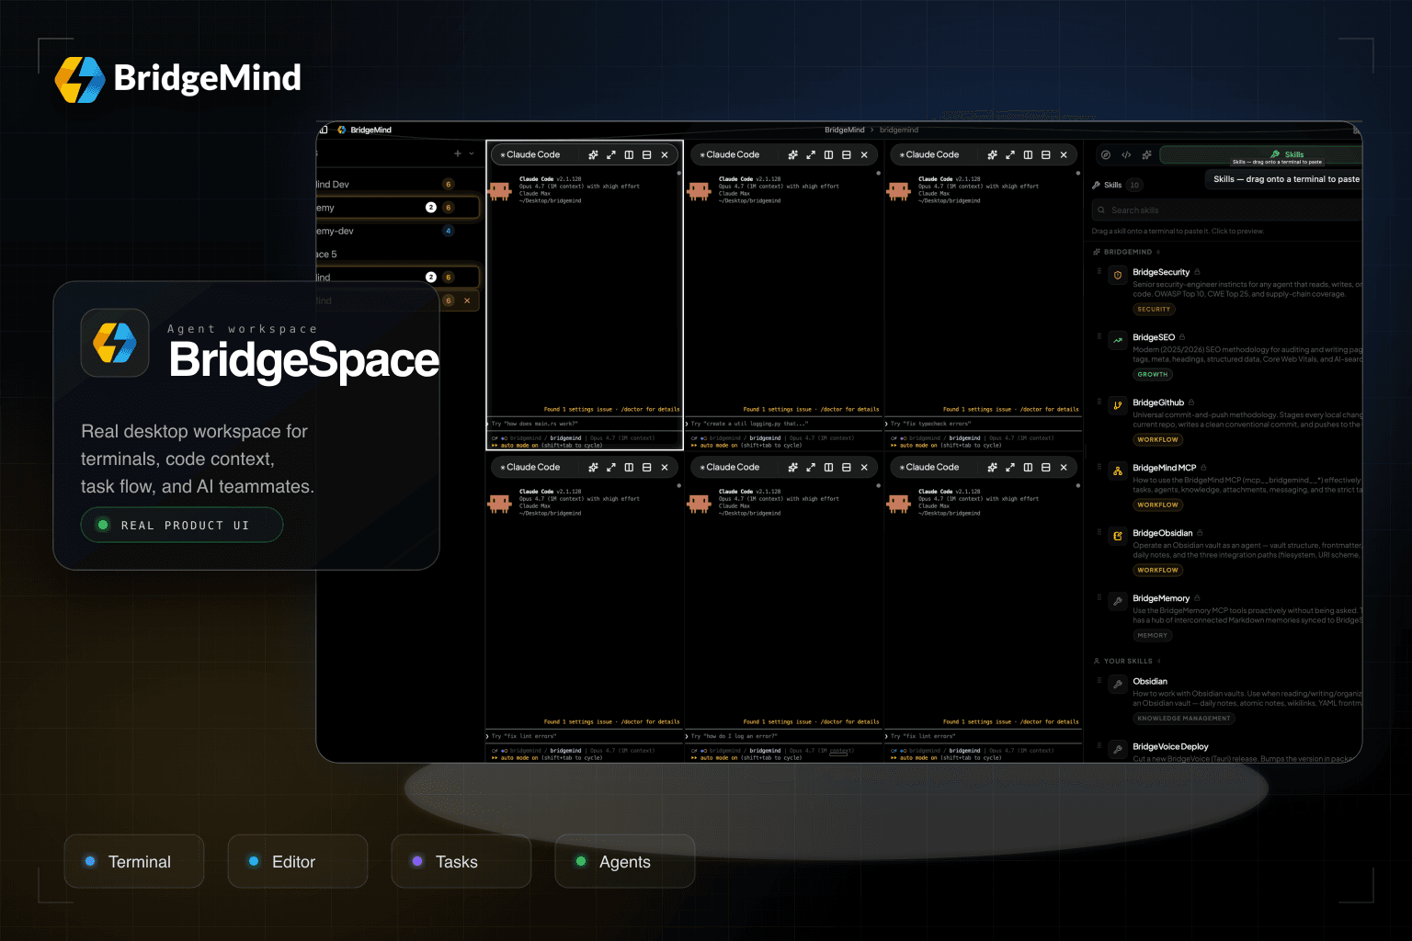The width and height of the screenshot is (1412, 941).
Task: Click the BridgeSEO trend arrow icon
Action: pos(1118,340)
